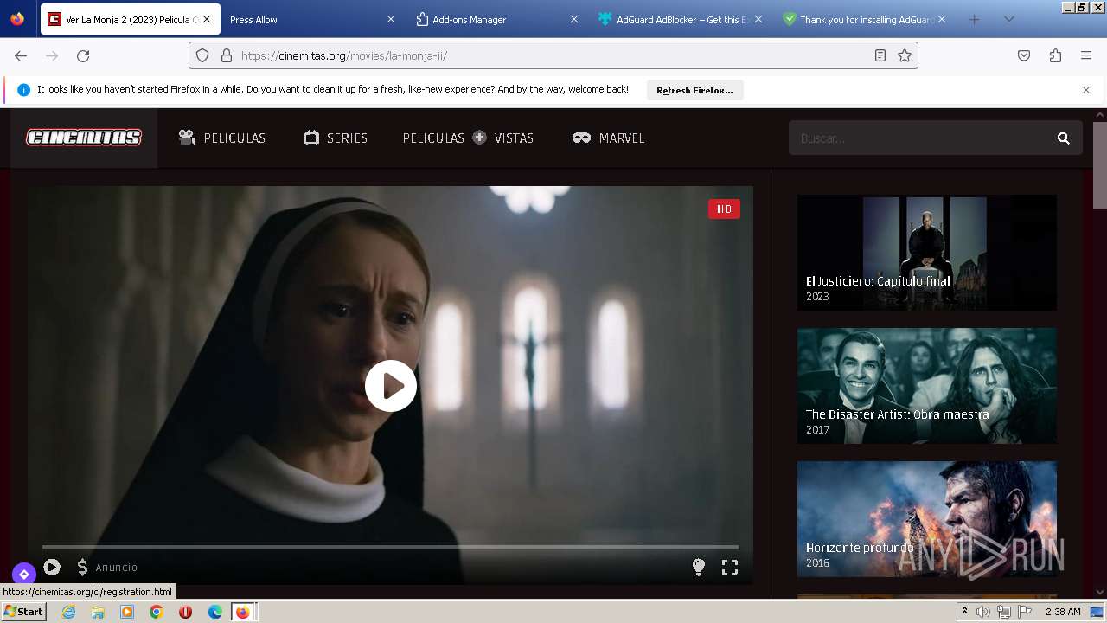Launch Edge from taskbar
The width and height of the screenshot is (1107, 623).
[215, 612]
